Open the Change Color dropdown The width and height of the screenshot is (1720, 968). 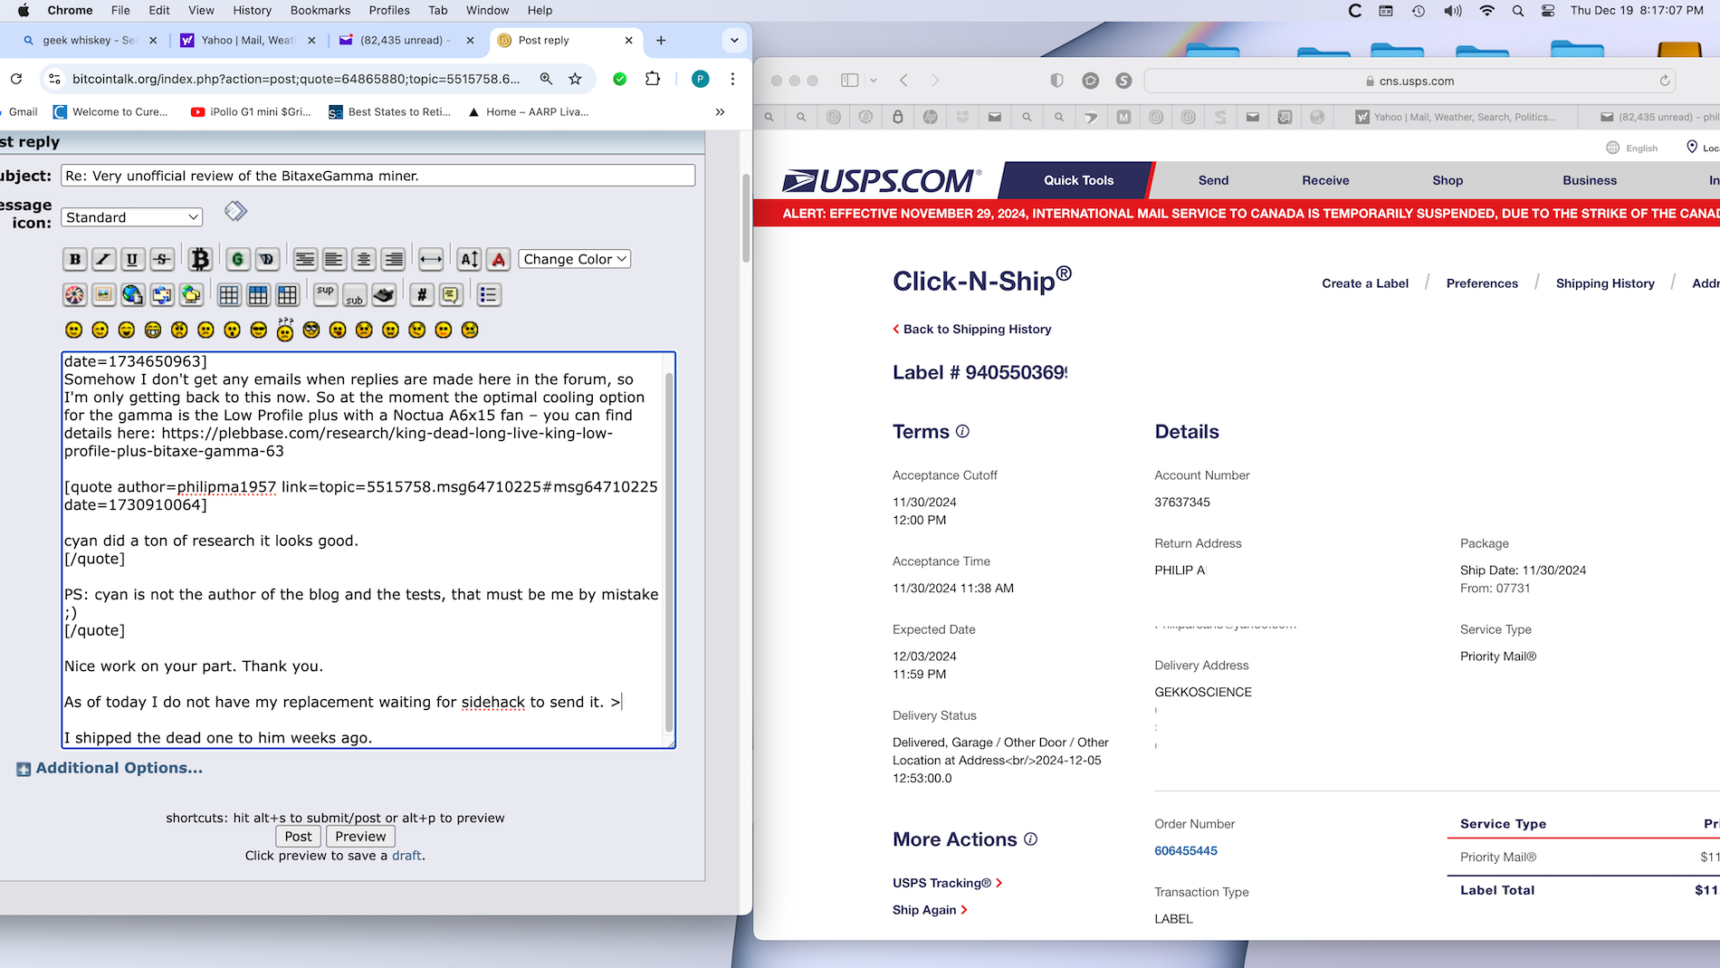574,259
